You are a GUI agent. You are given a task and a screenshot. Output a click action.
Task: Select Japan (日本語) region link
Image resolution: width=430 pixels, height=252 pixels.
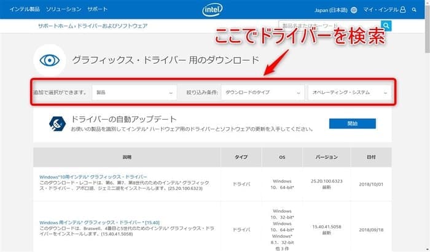pyautogui.click(x=330, y=10)
